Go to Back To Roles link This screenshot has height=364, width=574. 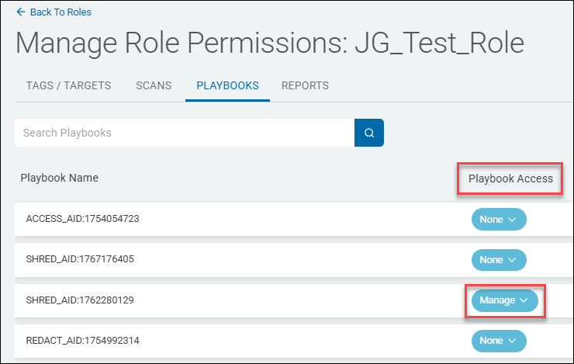pyautogui.click(x=60, y=12)
